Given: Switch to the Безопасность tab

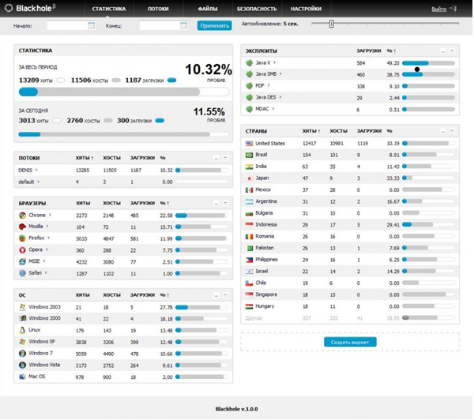Looking at the screenshot, I should 257,9.
